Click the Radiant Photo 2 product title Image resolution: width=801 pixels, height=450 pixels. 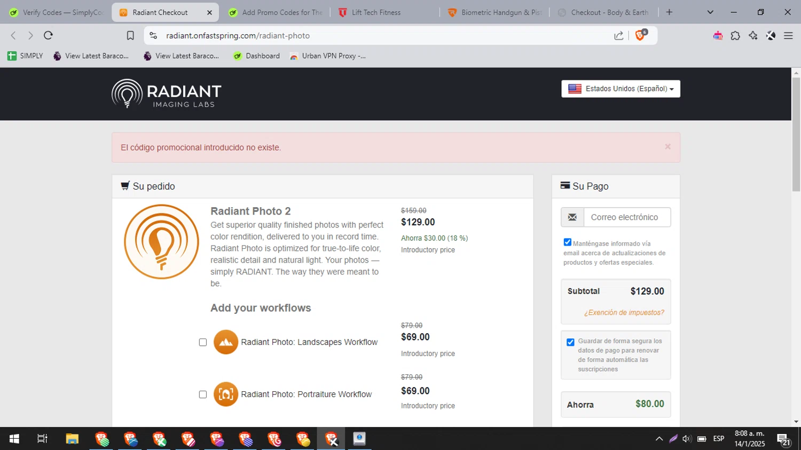click(x=250, y=211)
